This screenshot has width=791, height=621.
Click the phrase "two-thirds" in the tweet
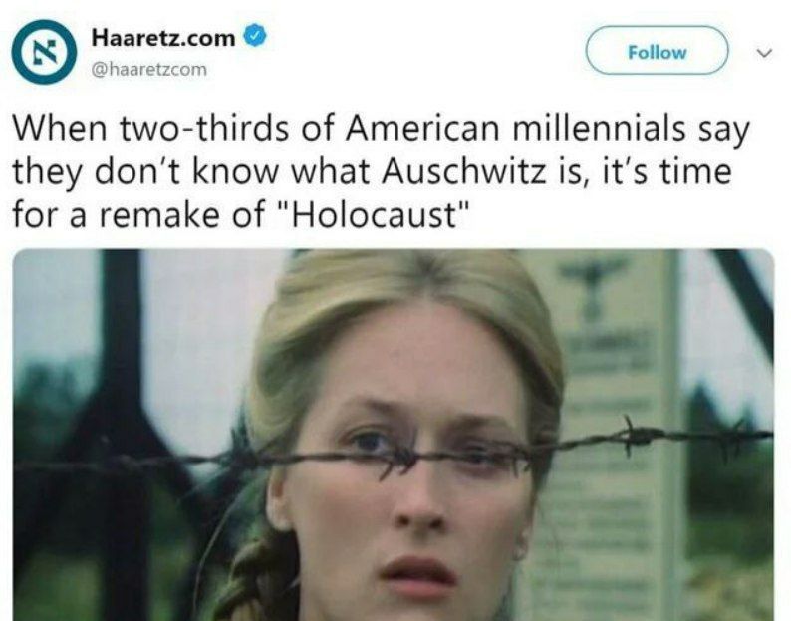point(206,129)
